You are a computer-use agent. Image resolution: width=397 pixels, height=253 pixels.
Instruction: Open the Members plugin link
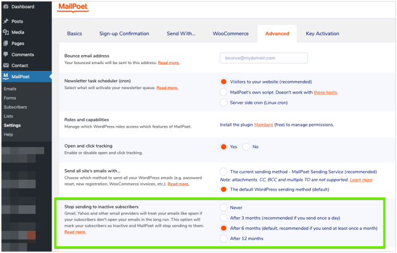263,125
